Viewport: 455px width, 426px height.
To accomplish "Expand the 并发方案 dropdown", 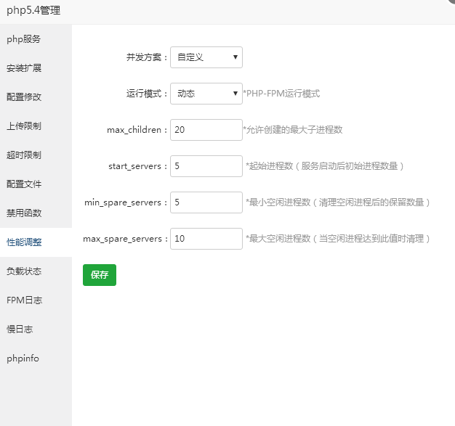I will point(206,57).
